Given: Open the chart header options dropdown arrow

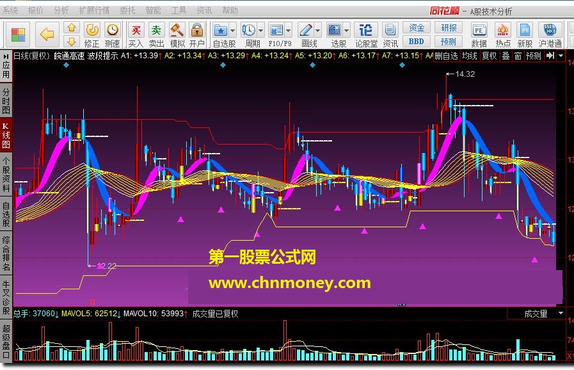Looking at the screenshot, I should click(x=561, y=56).
